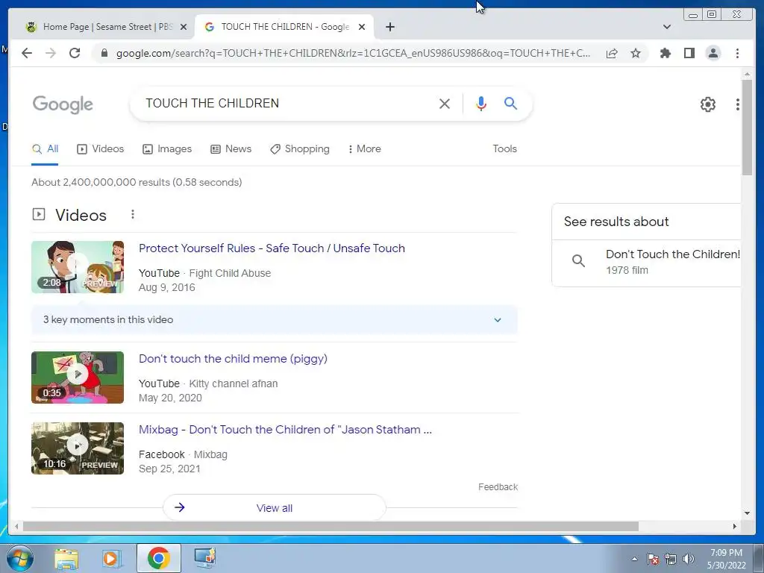Image resolution: width=764 pixels, height=573 pixels.
Task: Click the Chrome taskbar icon
Action: point(158,558)
